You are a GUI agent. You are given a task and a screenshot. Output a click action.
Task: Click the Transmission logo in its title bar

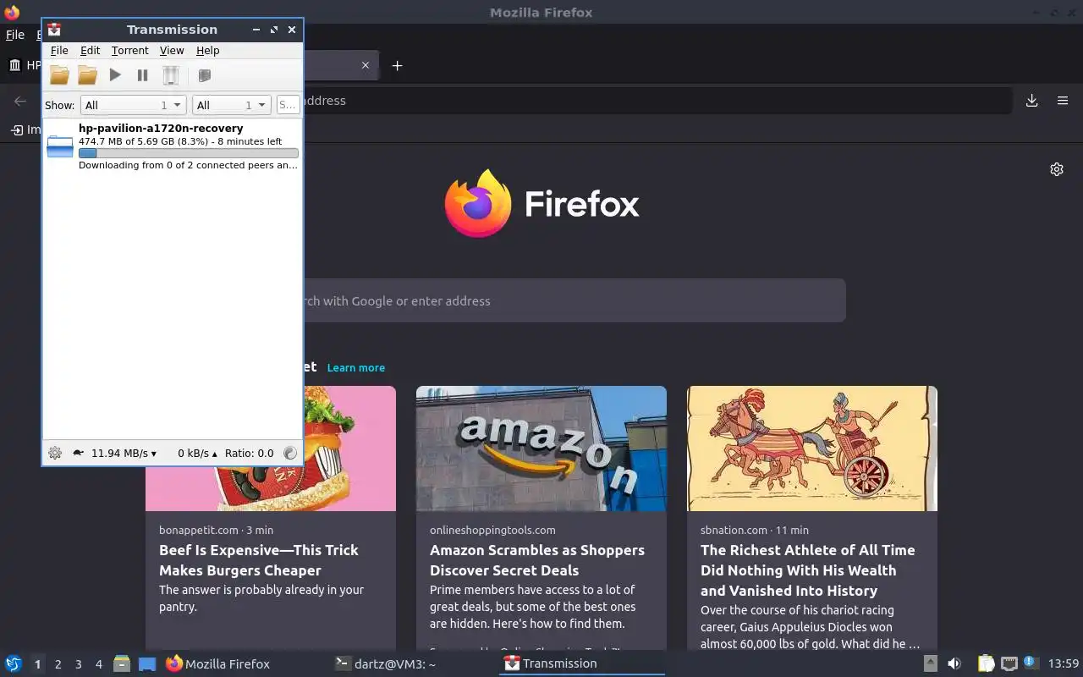(54, 30)
